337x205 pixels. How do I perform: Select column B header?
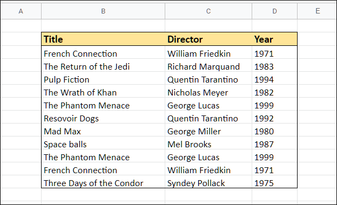pyautogui.click(x=103, y=11)
